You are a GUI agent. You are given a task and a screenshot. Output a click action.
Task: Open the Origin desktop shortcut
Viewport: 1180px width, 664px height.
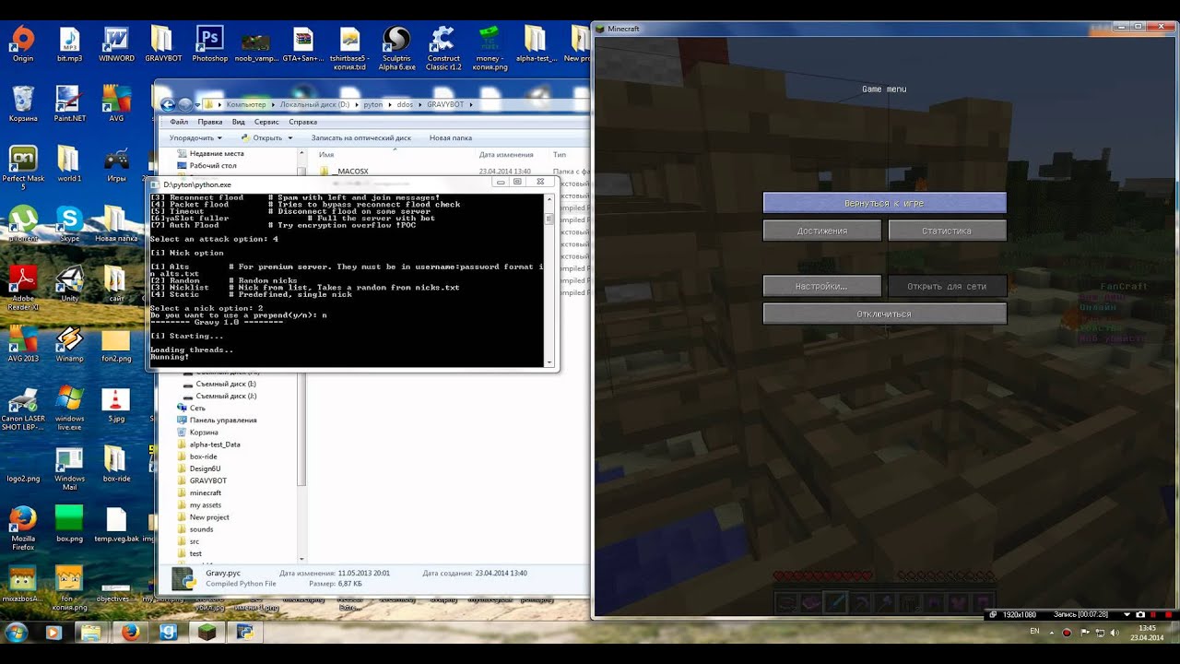(23, 44)
